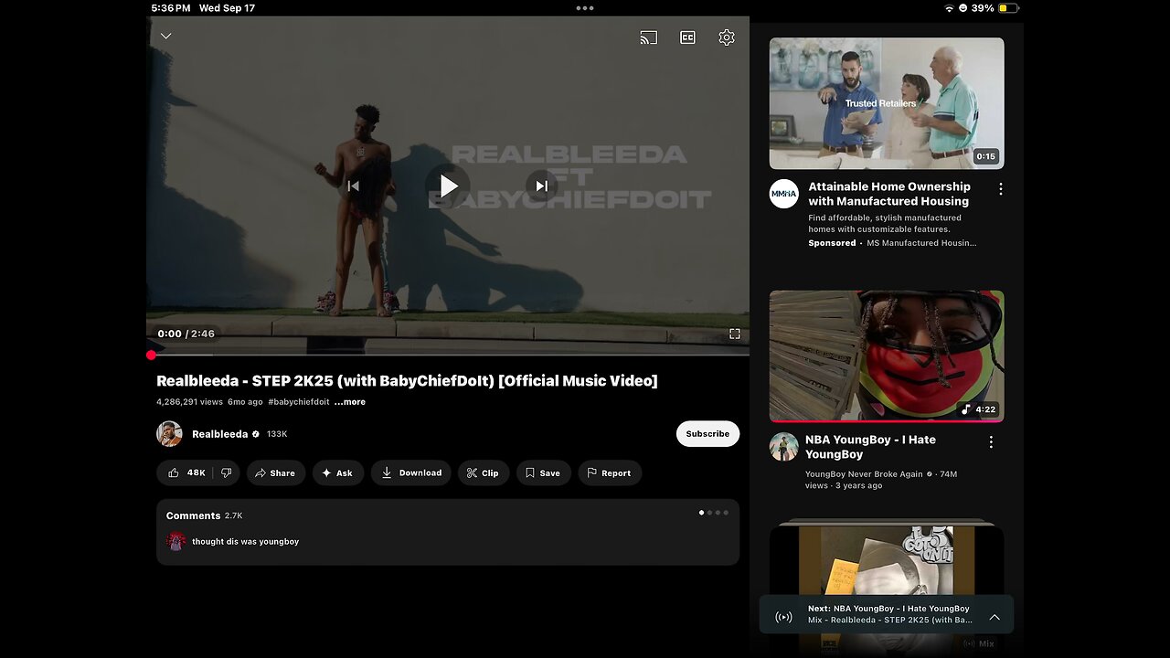Screen dimensions: 1170x658
Task: Subscribe to Realbleeda
Action: [x=707, y=434]
